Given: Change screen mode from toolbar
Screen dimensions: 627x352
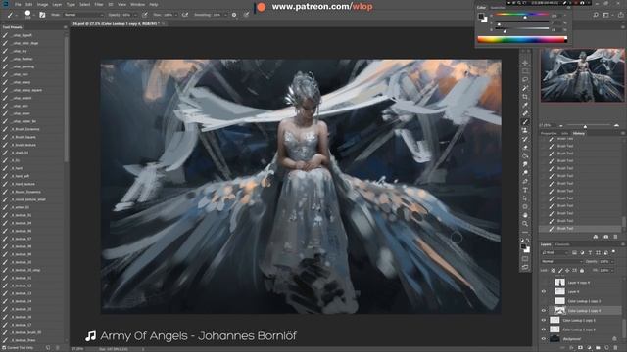Looking at the screenshot, I should point(525,267).
